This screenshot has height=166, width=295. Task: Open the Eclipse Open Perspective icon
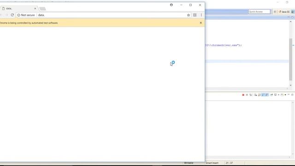coord(275,12)
